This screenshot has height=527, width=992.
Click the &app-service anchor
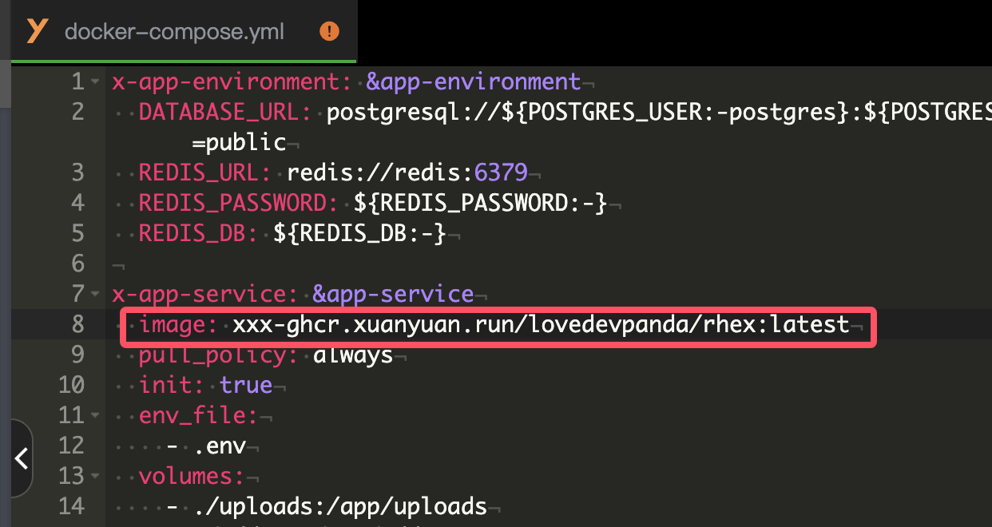point(393,295)
